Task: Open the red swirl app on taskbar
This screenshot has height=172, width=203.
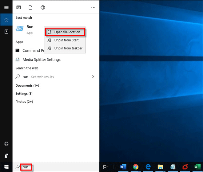Action: pyautogui.click(x=185, y=167)
